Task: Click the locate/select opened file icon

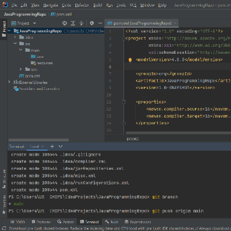Action: tap(65, 23)
